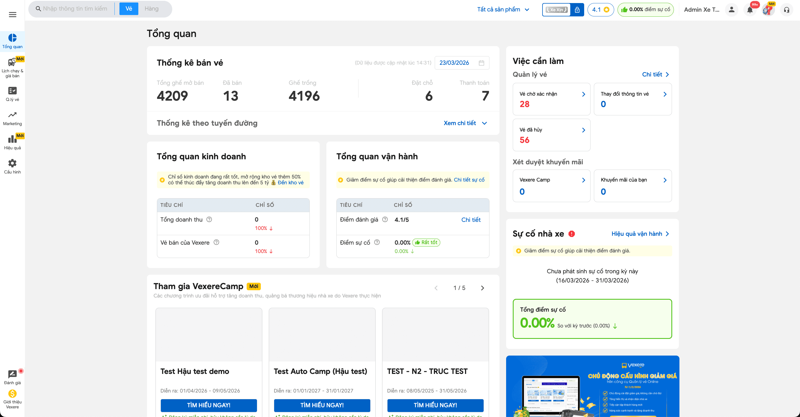Show Điểm sự cố help icon

(x=377, y=242)
